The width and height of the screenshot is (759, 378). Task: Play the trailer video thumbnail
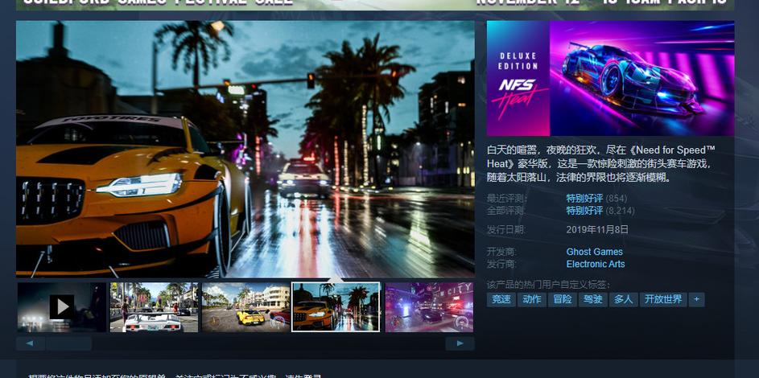[x=61, y=307]
